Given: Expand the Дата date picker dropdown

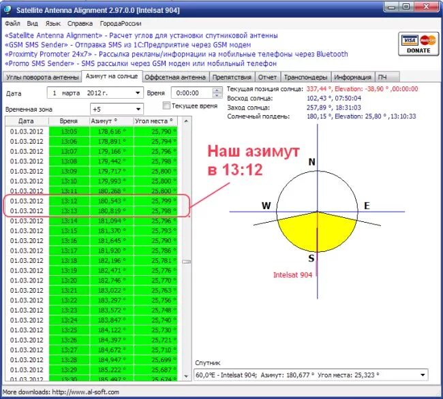Looking at the screenshot, I should tap(138, 93).
